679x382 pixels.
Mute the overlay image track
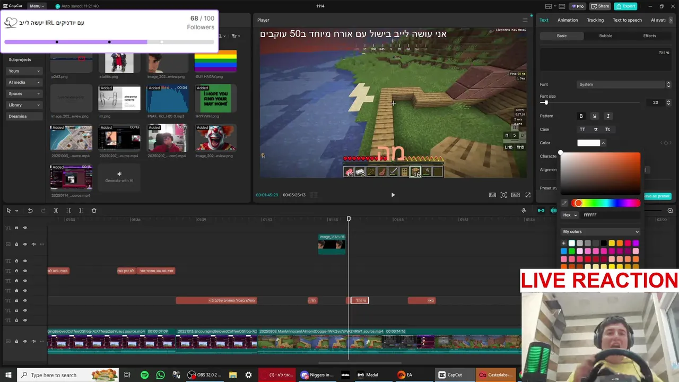(x=33, y=244)
